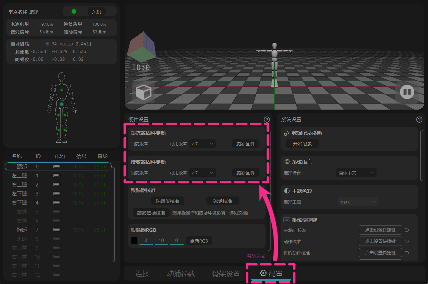Switch to the 配置 tab
Image resolution: width=428 pixels, height=284 pixels.
[x=272, y=273]
